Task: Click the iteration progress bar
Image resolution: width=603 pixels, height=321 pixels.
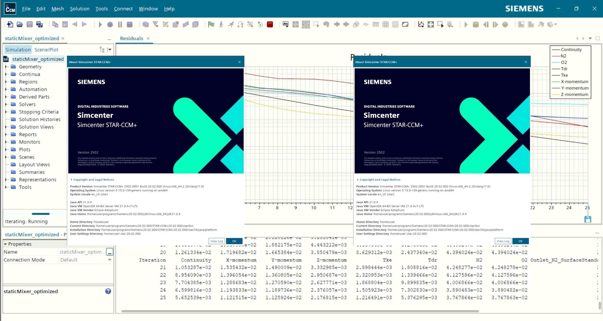Action: [41, 214]
